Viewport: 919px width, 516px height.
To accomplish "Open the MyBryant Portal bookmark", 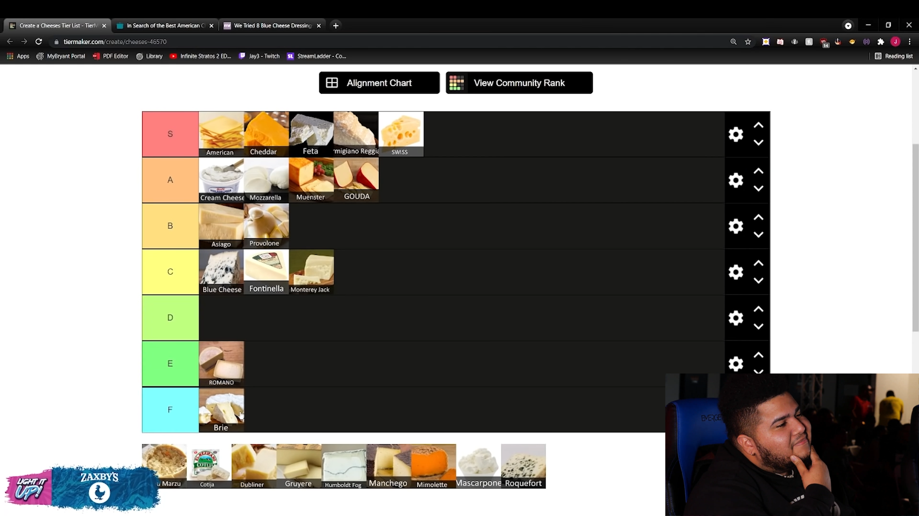I will pyautogui.click(x=61, y=56).
